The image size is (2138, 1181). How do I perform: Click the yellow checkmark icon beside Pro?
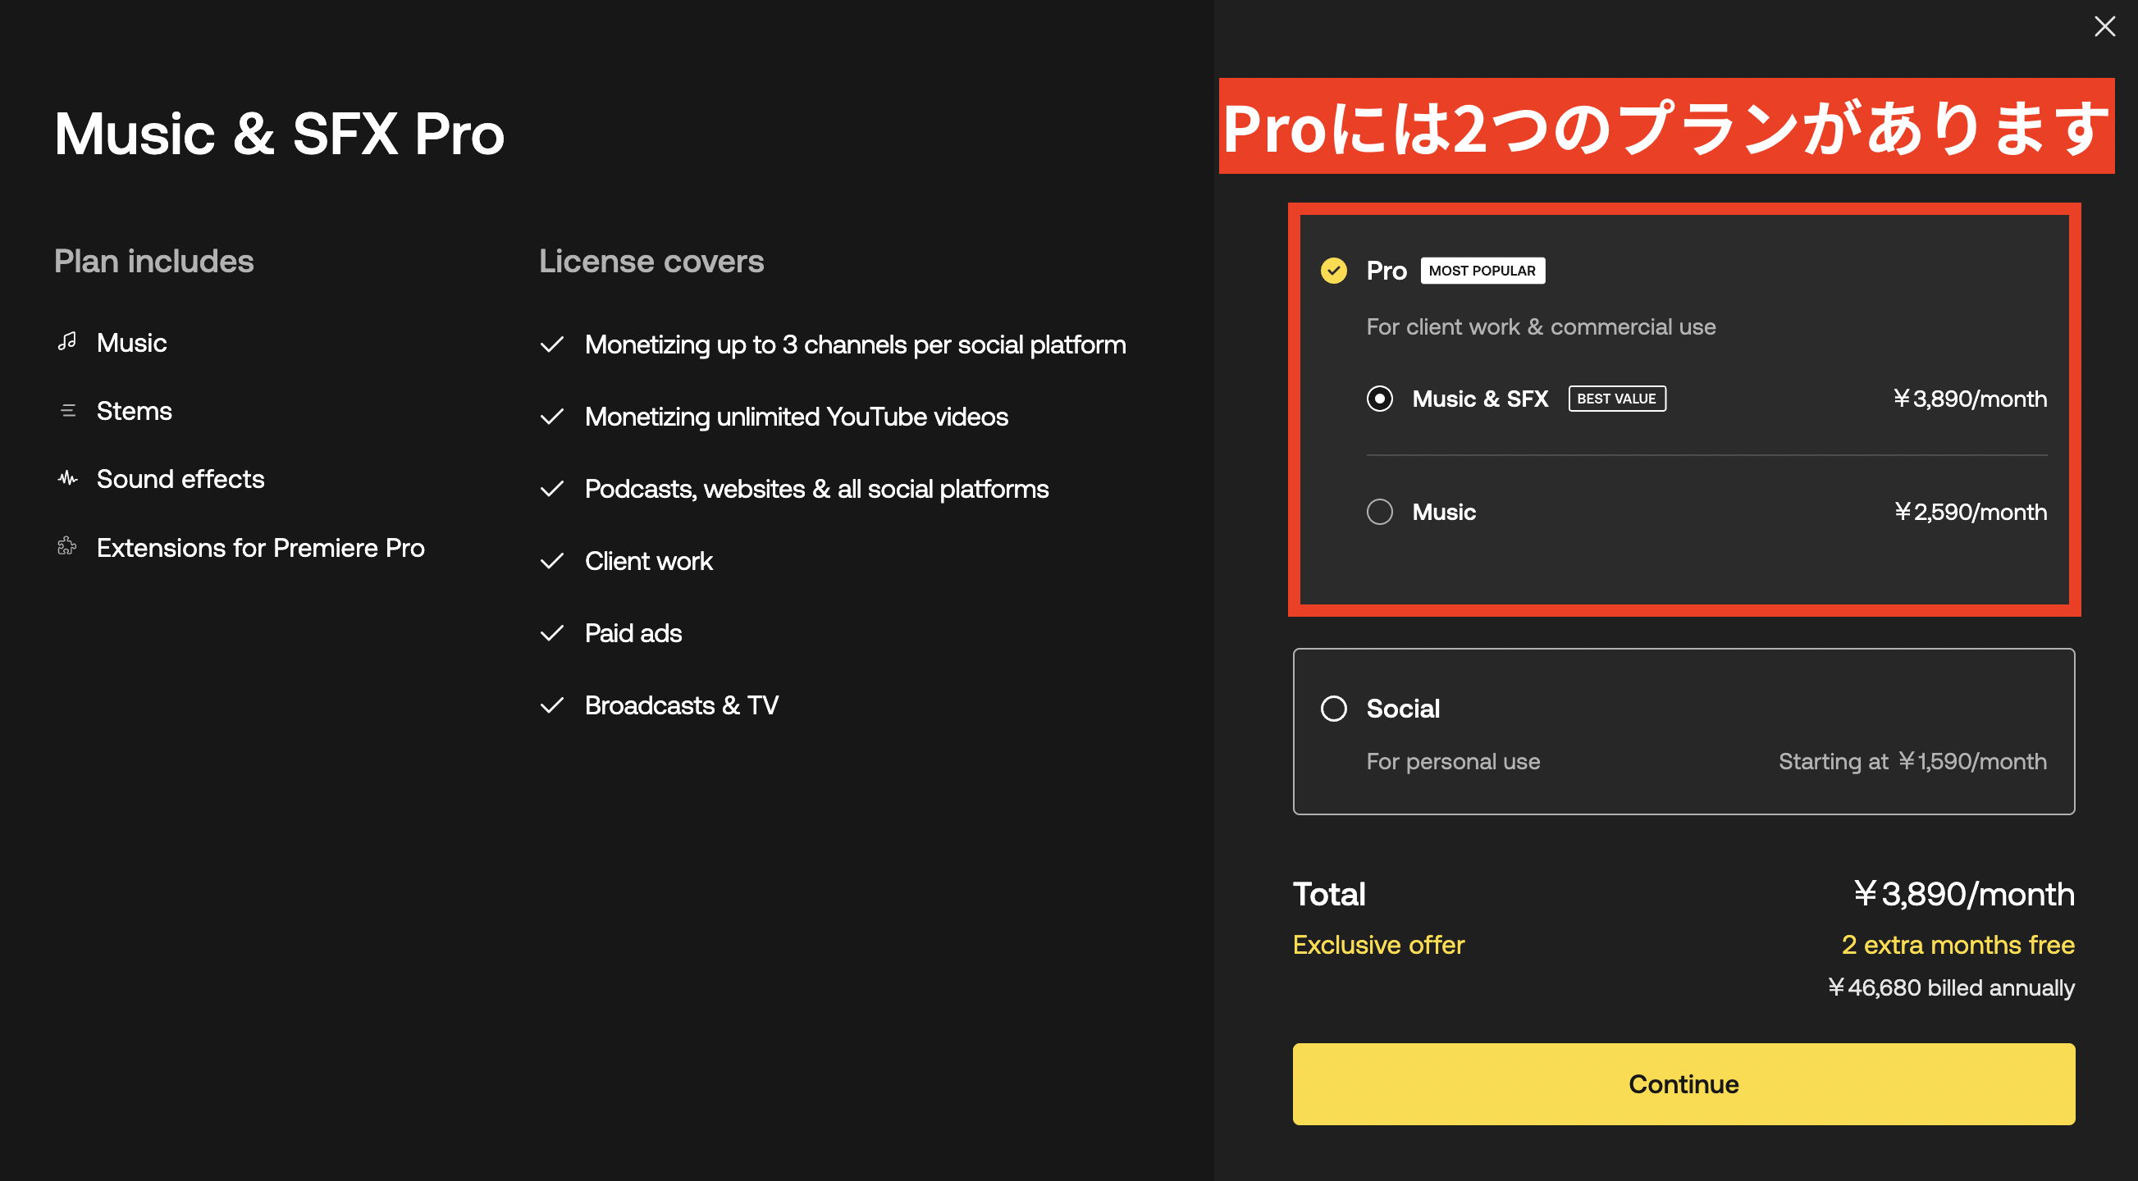tap(1334, 271)
